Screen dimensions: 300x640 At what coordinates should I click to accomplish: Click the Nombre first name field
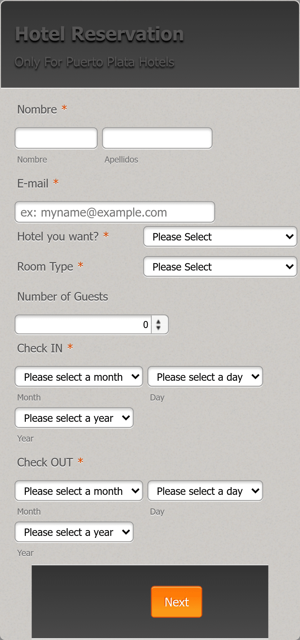click(x=56, y=138)
